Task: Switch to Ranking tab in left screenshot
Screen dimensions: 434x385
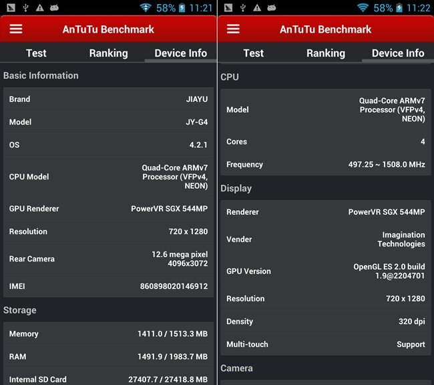Action: click(x=108, y=53)
